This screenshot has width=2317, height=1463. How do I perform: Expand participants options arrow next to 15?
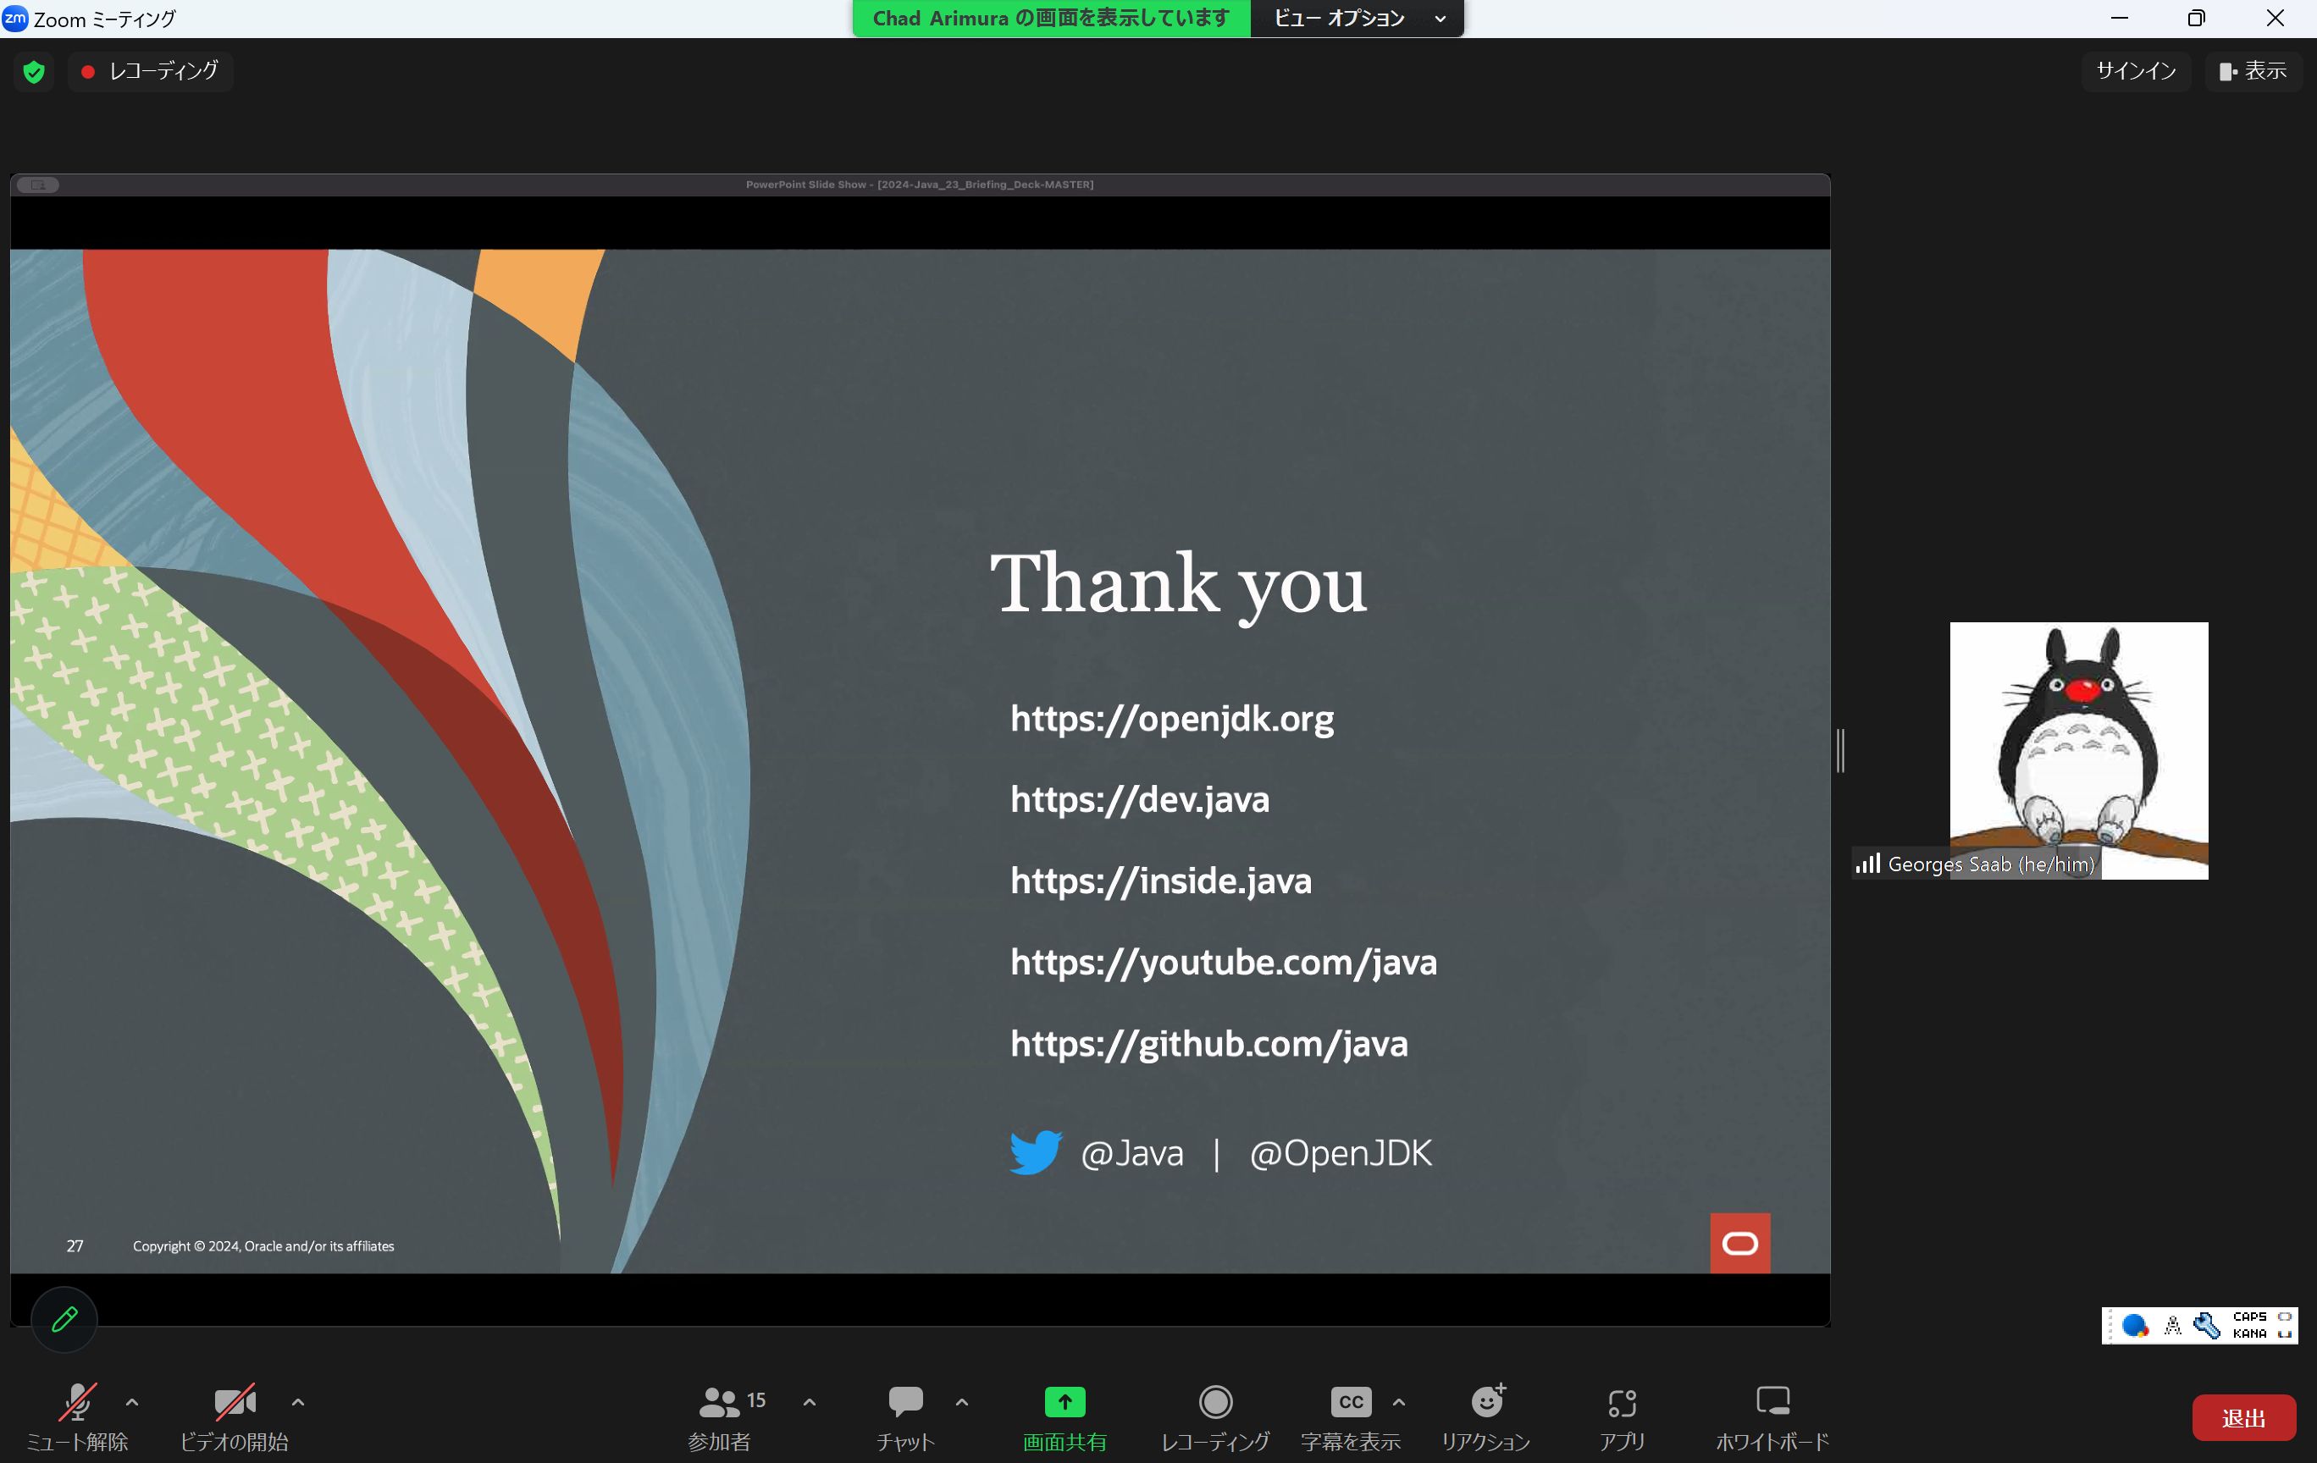pos(810,1402)
